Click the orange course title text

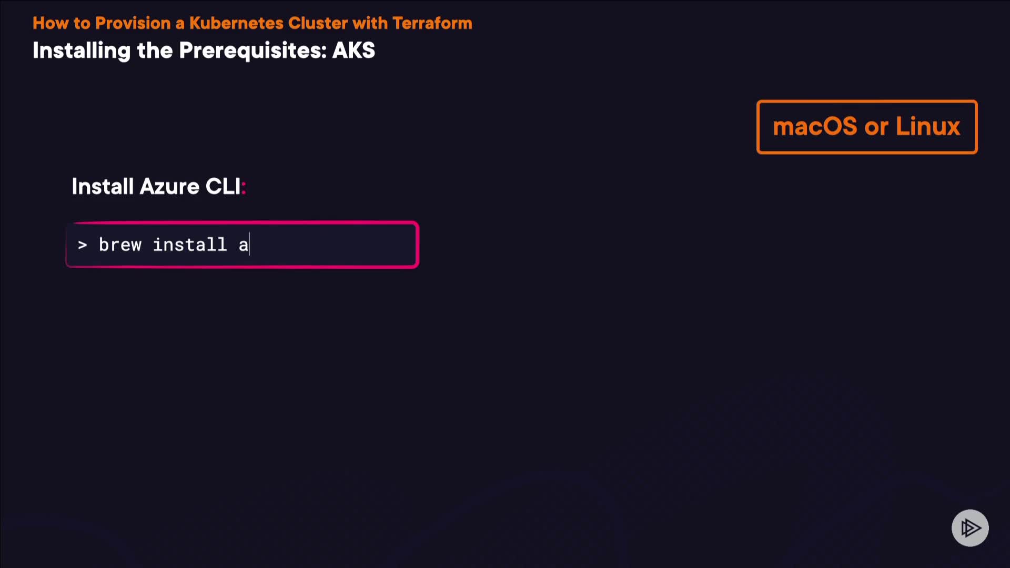point(252,23)
